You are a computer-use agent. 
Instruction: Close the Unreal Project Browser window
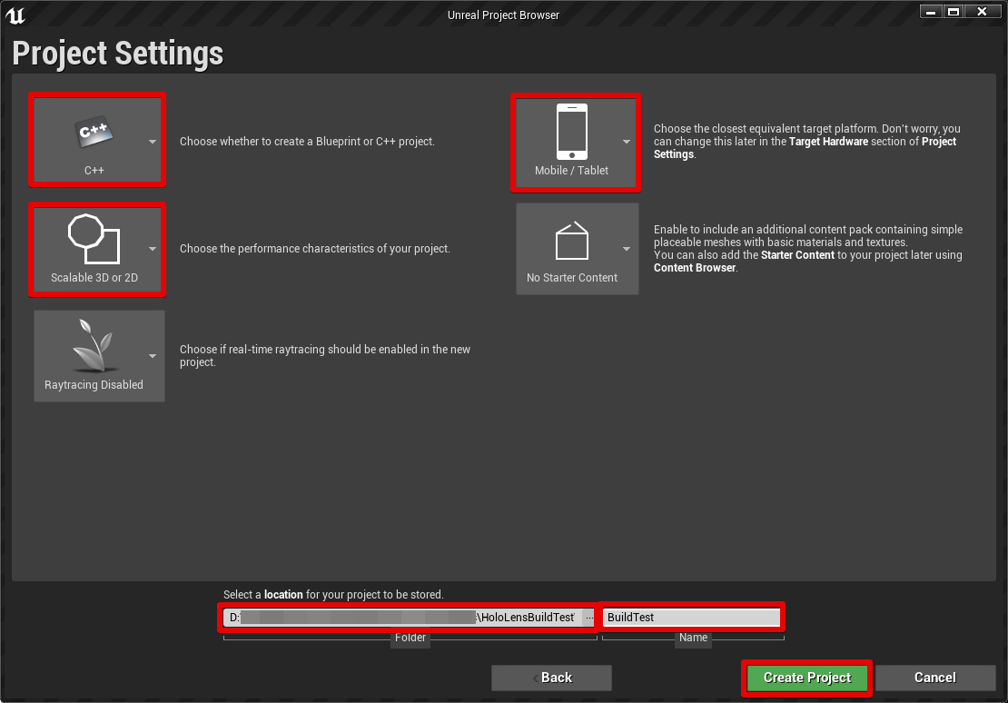pos(982,12)
